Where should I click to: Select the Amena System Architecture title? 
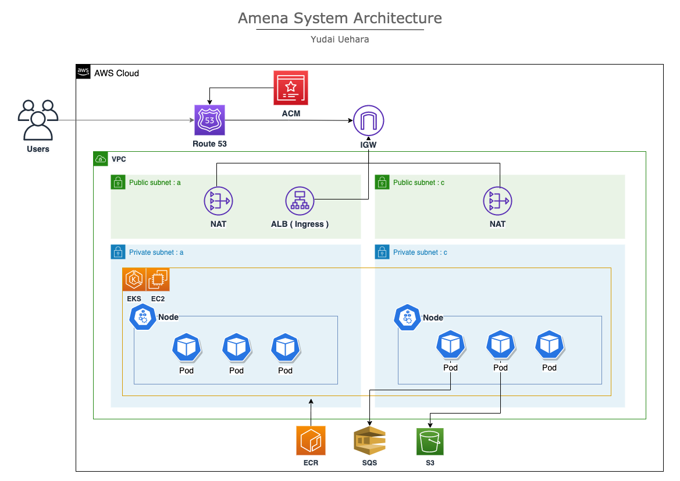coord(339,18)
